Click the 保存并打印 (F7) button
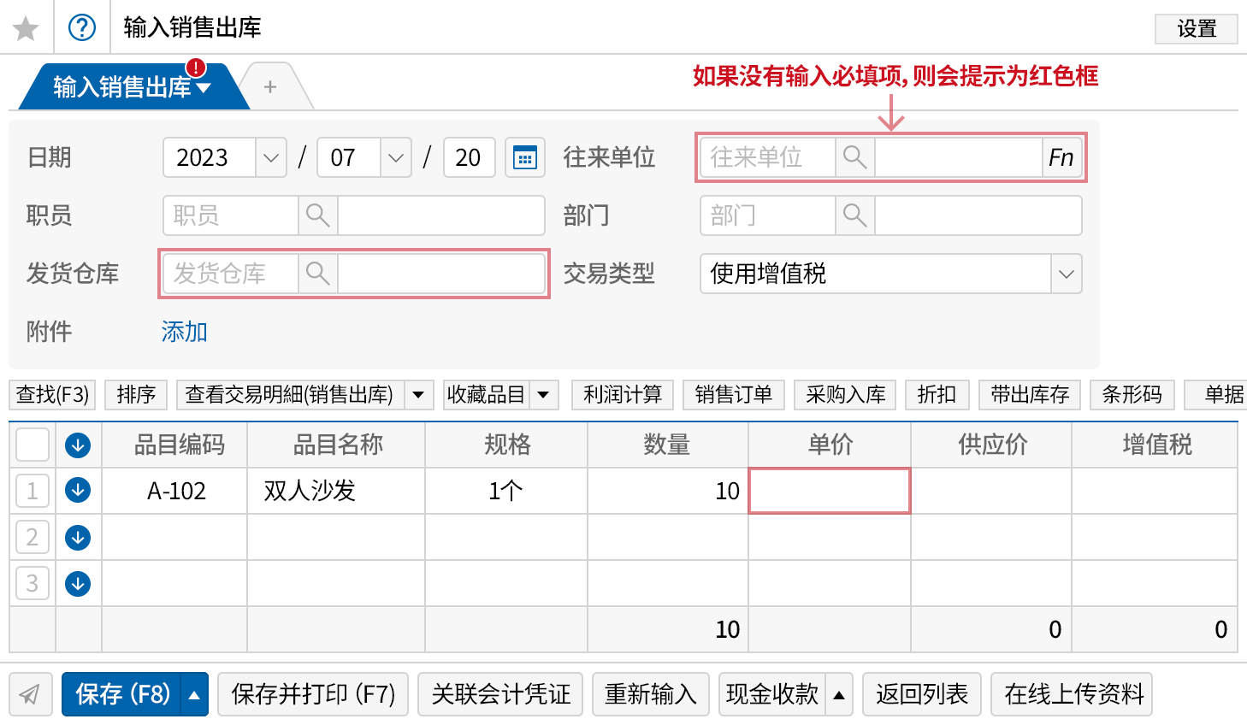The height and width of the screenshot is (725, 1247). [x=313, y=694]
